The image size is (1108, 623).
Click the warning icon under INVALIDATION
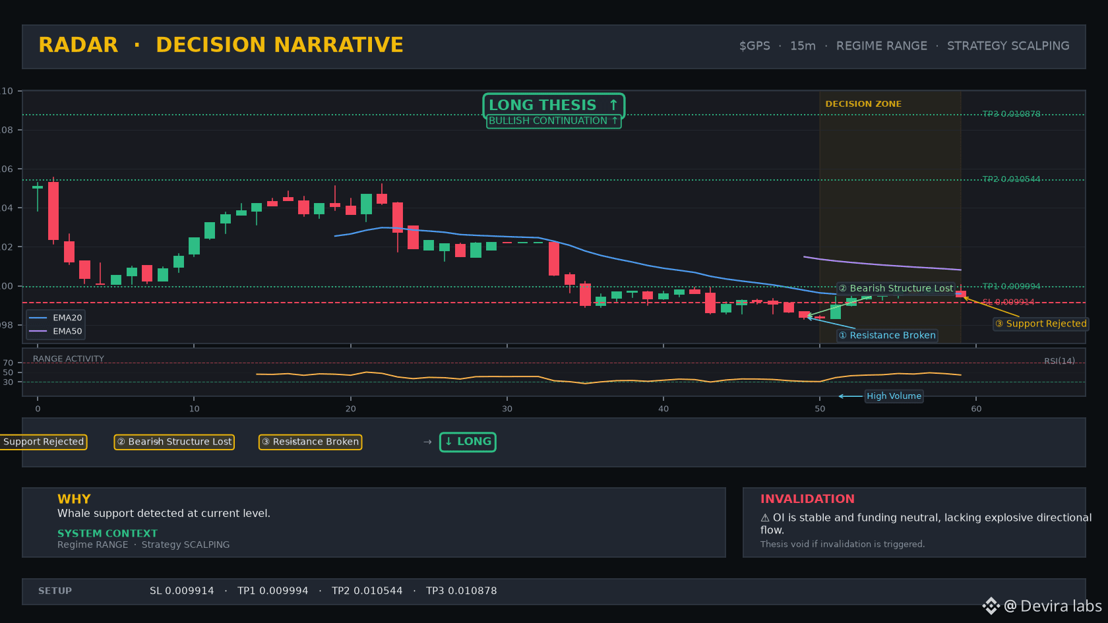(x=765, y=518)
